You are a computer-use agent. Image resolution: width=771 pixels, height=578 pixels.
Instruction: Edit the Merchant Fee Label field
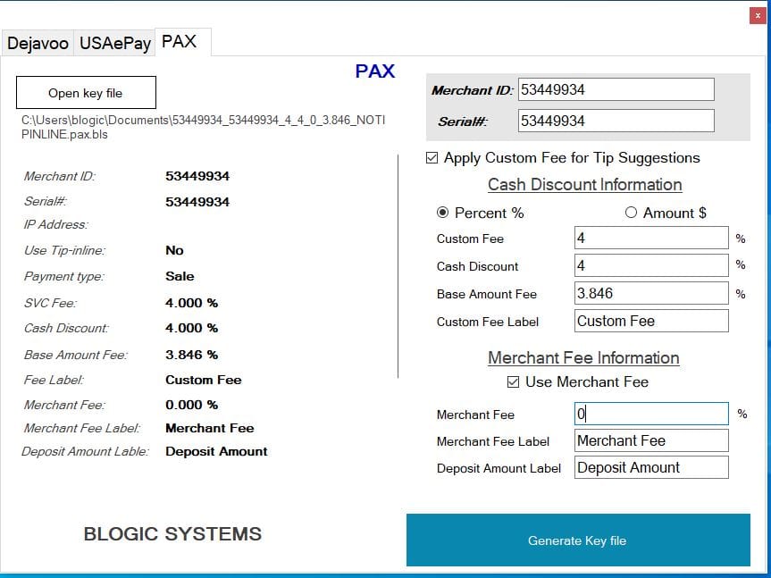tap(650, 441)
